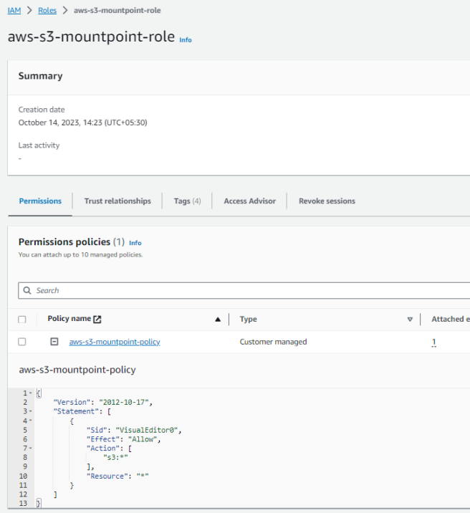Click Info link next to the role title
Image resolution: width=470 pixels, height=513 pixels.
pyautogui.click(x=186, y=40)
